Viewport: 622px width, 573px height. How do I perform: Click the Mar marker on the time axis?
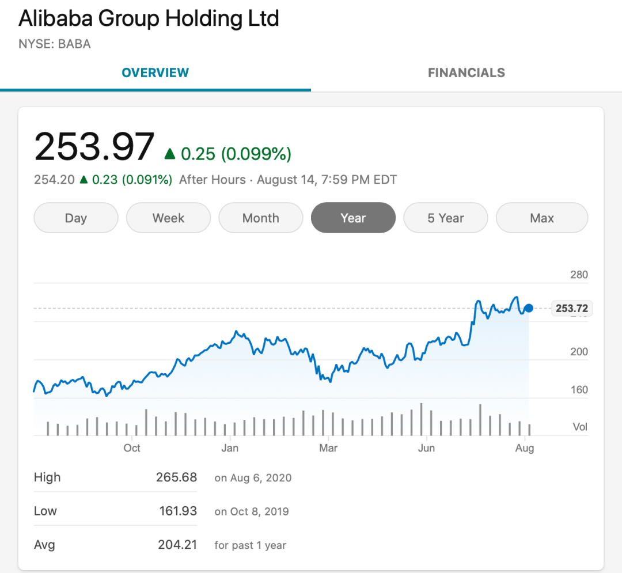pyautogui.click(x=328, y=448)
